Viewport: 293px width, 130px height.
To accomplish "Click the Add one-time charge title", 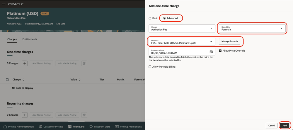I will (x=164, y=6).
